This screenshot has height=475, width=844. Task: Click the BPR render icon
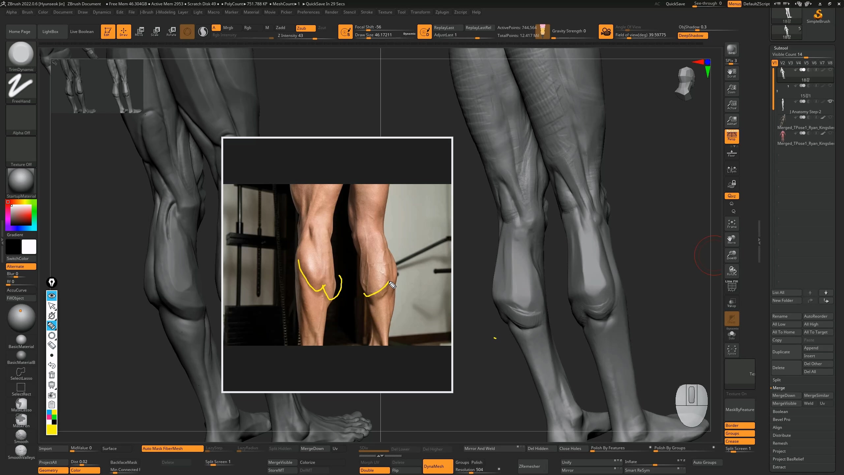coord(732,49)
